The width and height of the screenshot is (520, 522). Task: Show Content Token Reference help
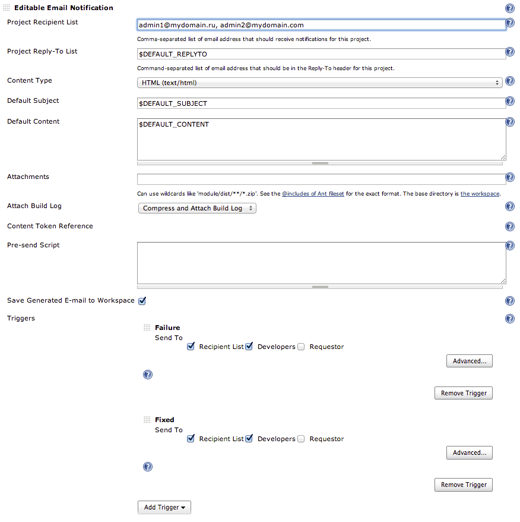pyautogui.click(x=509, y=227)
